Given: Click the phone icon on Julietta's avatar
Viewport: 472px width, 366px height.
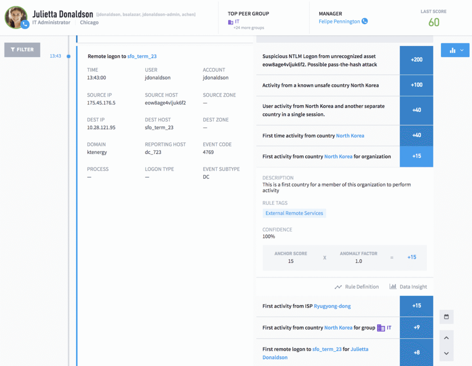Looking at the screenshot, I should pyautogui.click(x=25, y=25).
